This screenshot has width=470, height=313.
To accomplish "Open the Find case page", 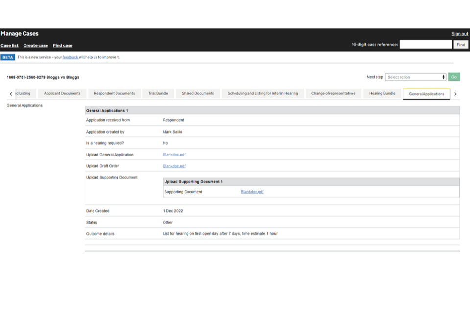I will coord(63,45).
